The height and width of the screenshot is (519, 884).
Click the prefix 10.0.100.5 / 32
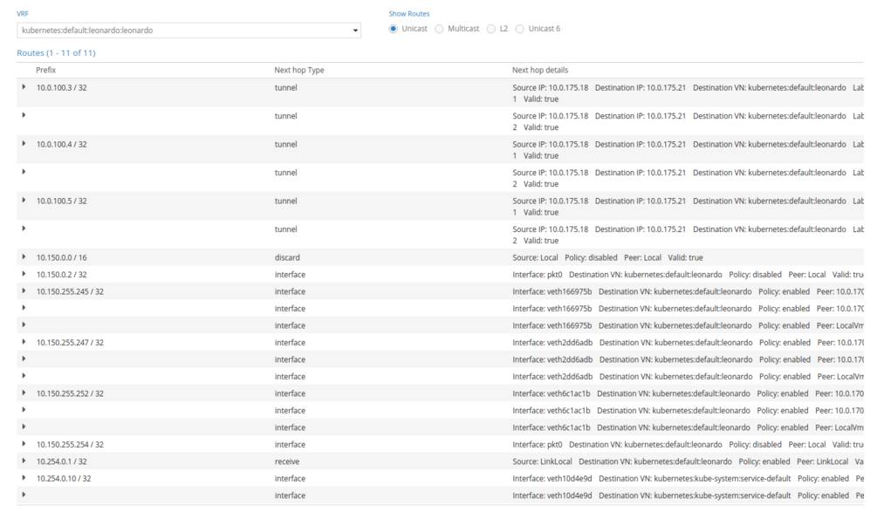pyautogui.click(x=61, y=201)
